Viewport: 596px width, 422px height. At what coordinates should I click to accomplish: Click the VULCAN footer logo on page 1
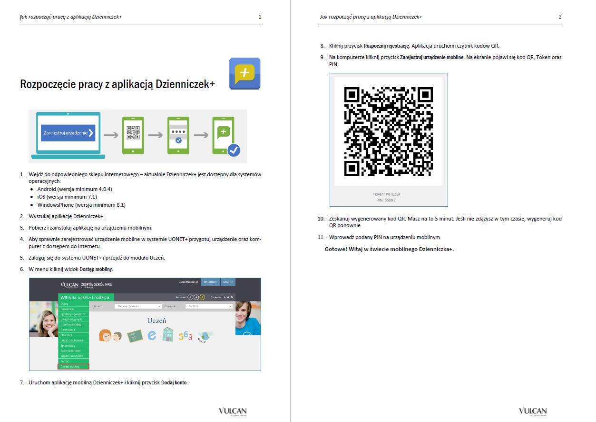(x=233, y=412)
